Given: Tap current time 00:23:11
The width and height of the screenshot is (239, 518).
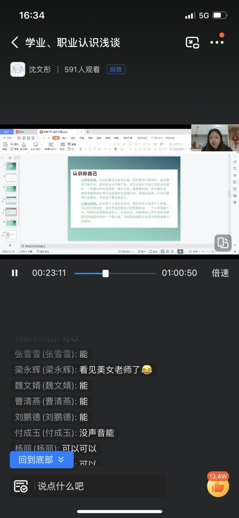Looking at the screenshot, I should 49,273.
